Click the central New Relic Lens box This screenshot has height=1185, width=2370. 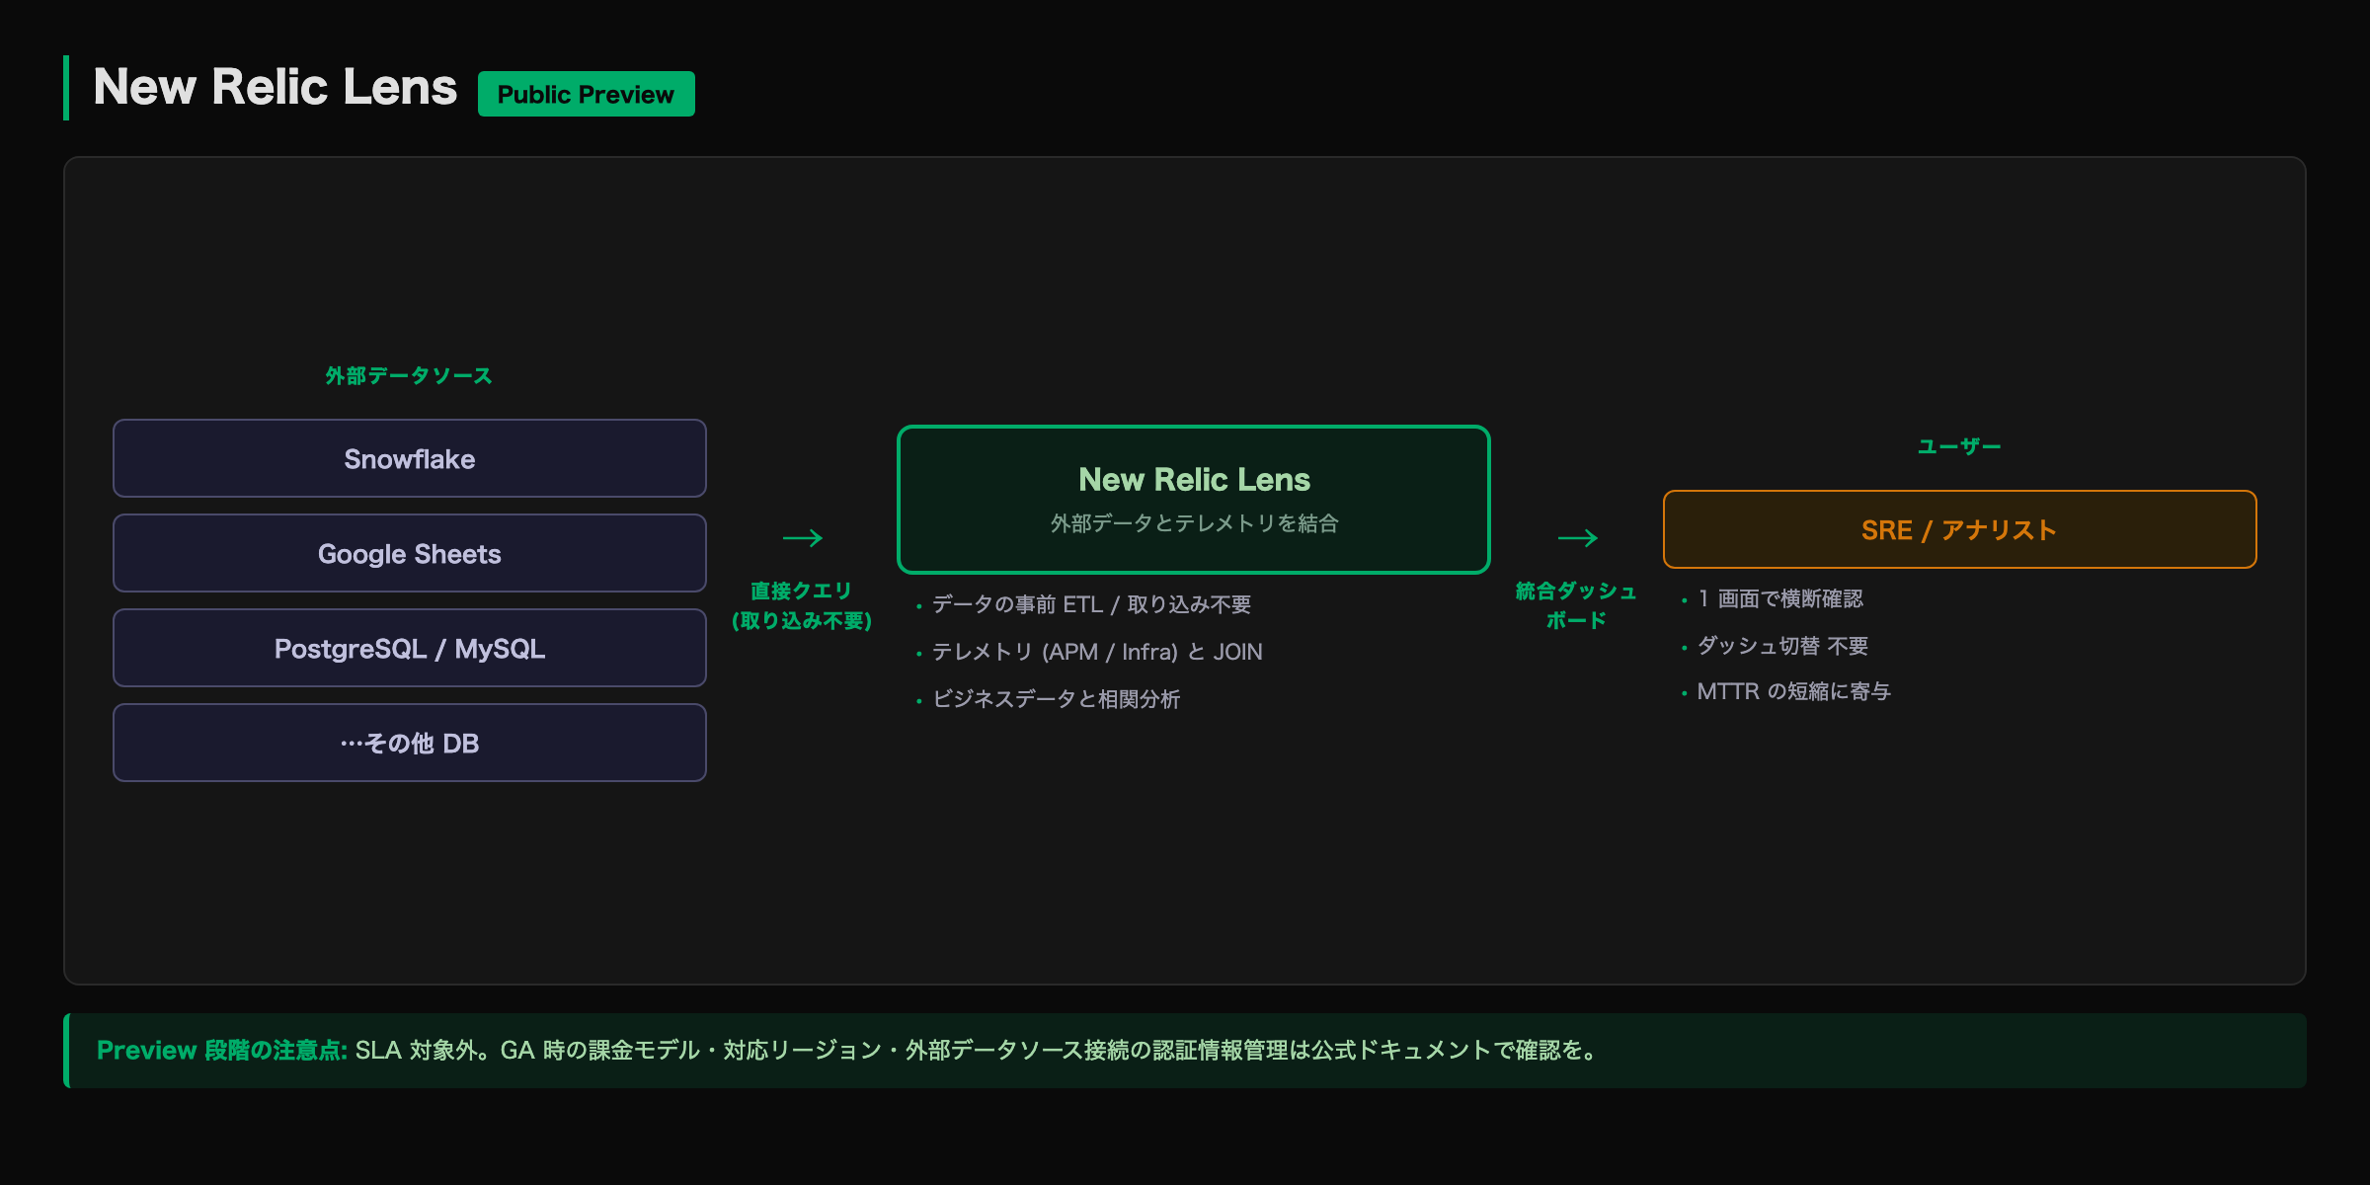tap(1194, 500)
